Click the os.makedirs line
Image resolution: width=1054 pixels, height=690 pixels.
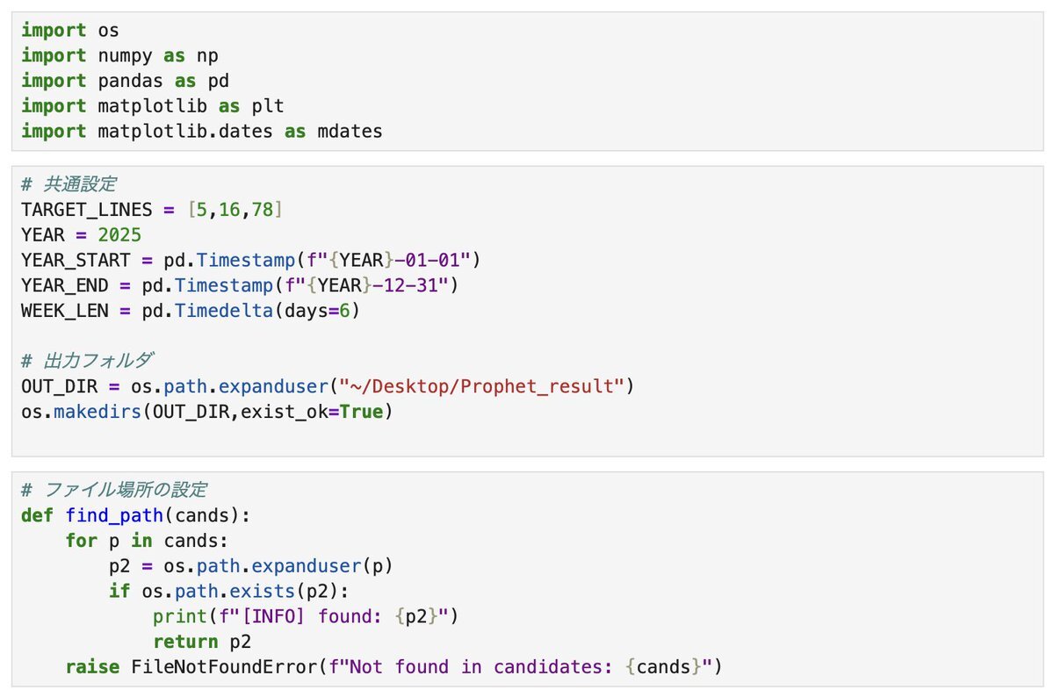[x=206, y=412]
